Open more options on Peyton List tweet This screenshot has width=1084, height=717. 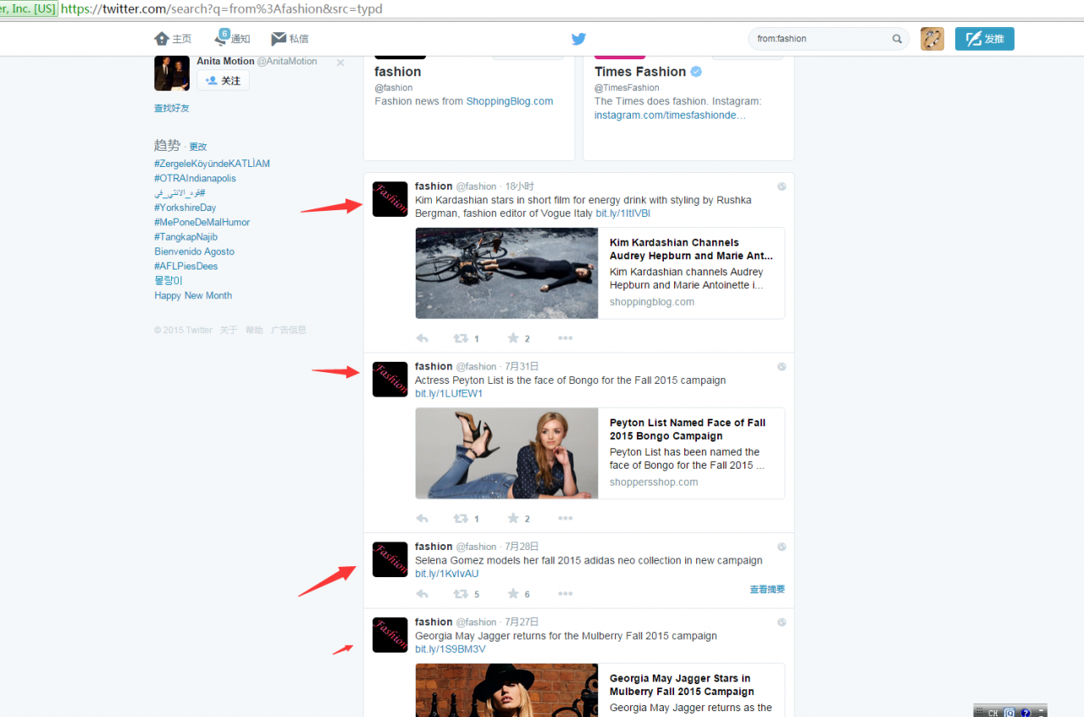(566, 519)
